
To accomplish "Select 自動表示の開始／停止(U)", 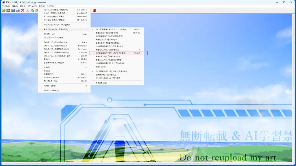I will pos(64,63).
